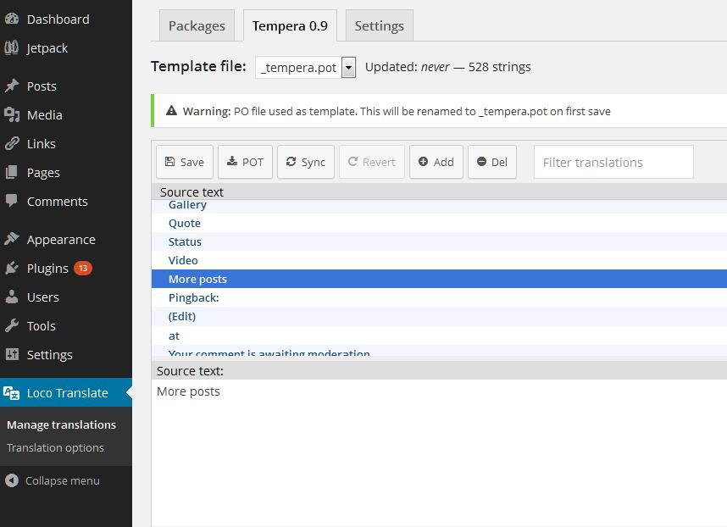
Task: Click the Del minus circle icon
Action: 482,161
